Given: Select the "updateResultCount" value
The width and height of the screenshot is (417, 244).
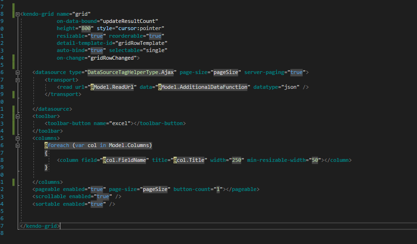Looking at the screenshot, I should 130,21.
